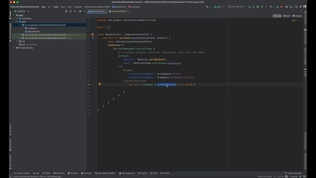Open the Device Manager toolbar icon
Viewport: 316px width, 178px height.
pos(291,6)
